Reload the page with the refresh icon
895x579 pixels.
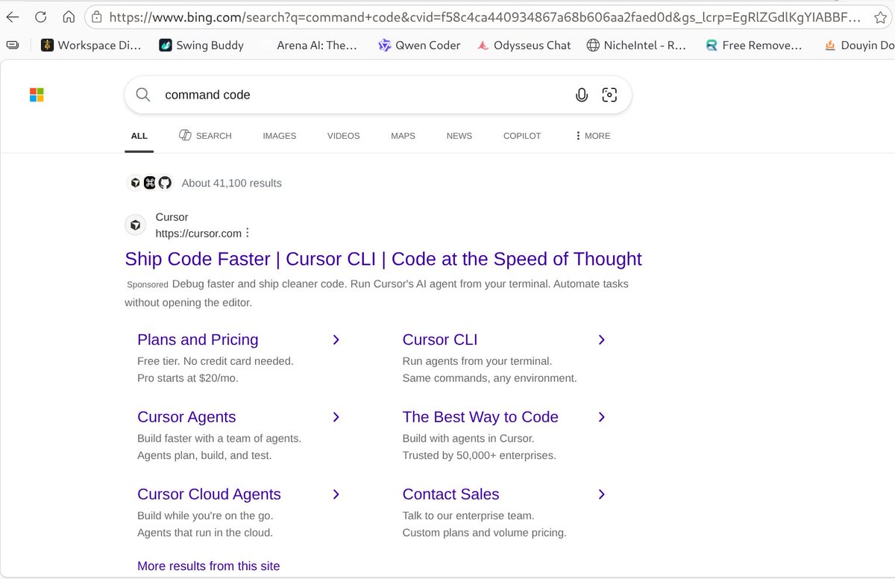point(41,16)
